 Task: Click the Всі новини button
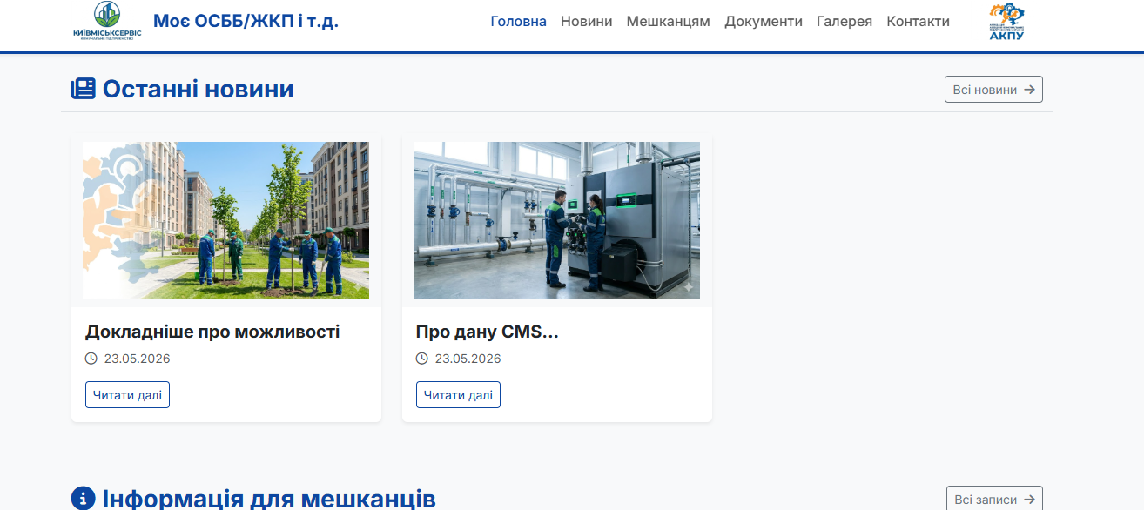pyautogui.click(x=993, y=90)
